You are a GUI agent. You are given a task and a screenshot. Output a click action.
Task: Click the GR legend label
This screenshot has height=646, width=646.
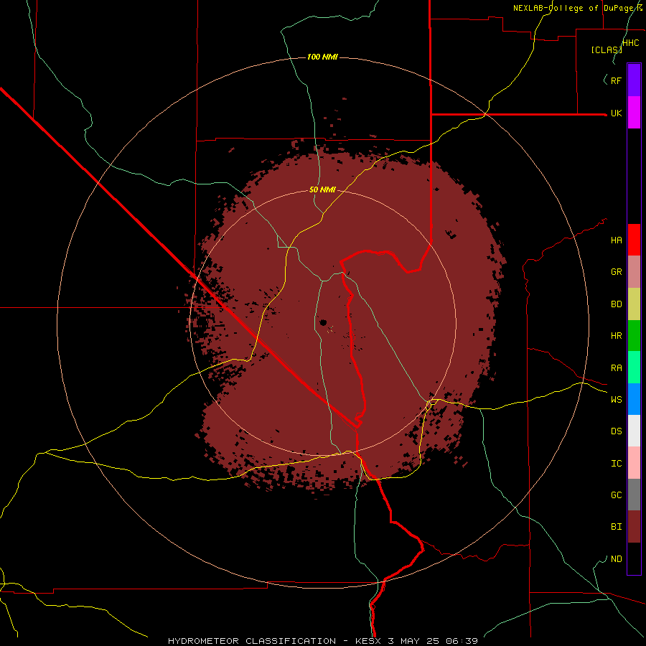click(616, 272)
